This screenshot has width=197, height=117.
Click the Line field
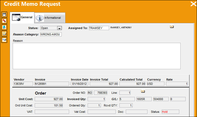125,93
